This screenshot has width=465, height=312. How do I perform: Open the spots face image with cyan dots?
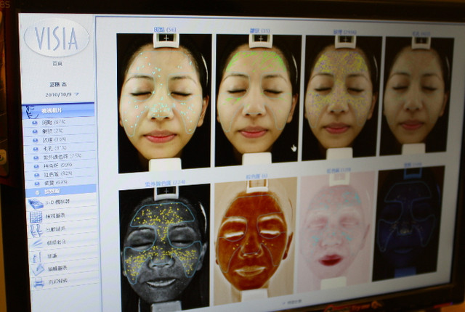tap(164, 103)
